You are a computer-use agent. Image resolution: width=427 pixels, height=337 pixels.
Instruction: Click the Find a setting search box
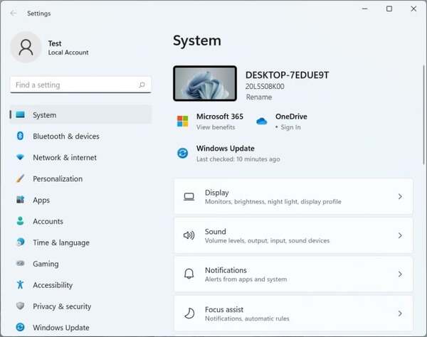75,85
